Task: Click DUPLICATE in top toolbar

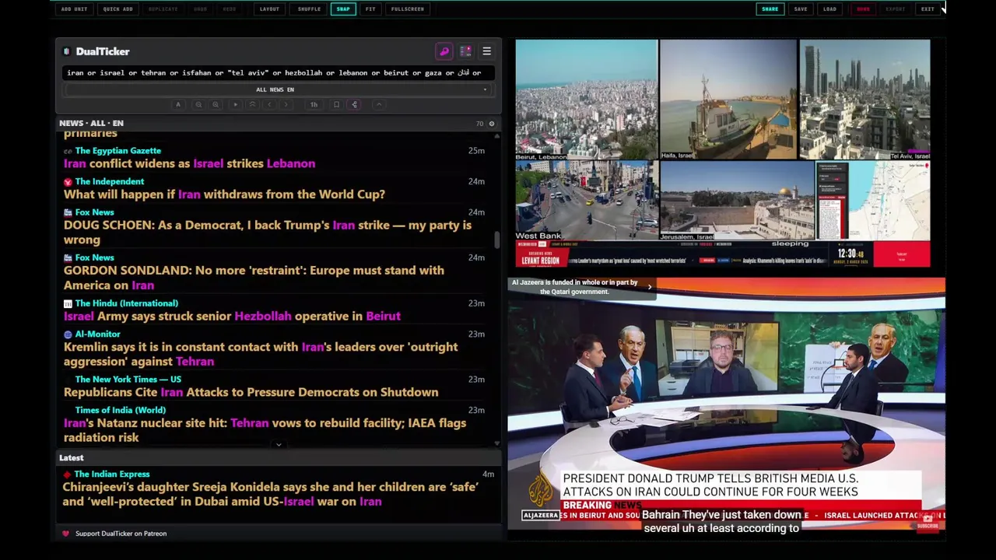Action: [x=163, y=9]
